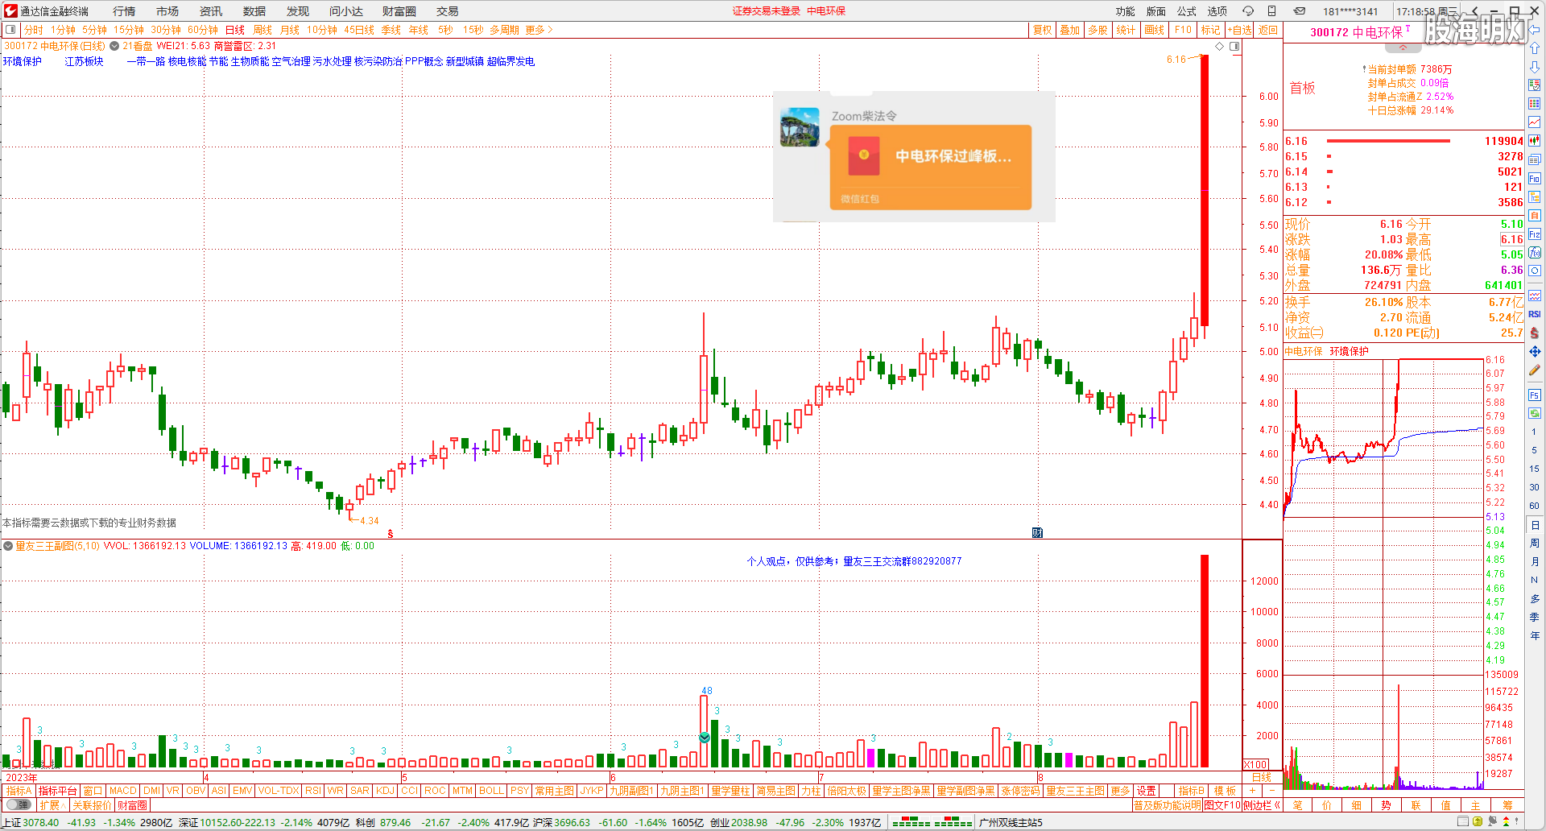Viewport: 1546px width, 831px height.
Task: Open the 指标A selector
Action: (x=19, y=791)
